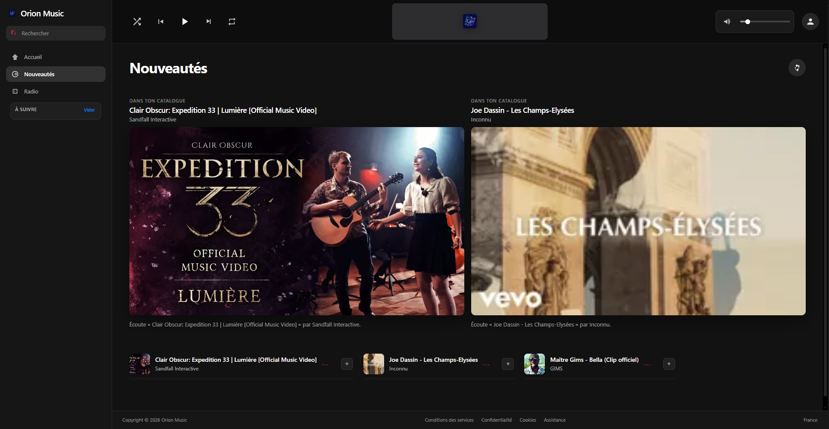Click Joe Dassin small thumbnail in the list
This screenshot has height=429, width=829.
tap(374, 364)
